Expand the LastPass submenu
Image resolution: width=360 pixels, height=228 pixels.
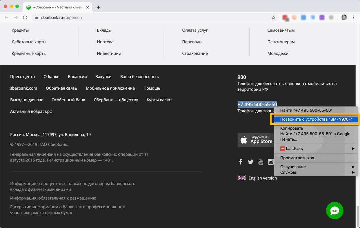coord(316,149)
